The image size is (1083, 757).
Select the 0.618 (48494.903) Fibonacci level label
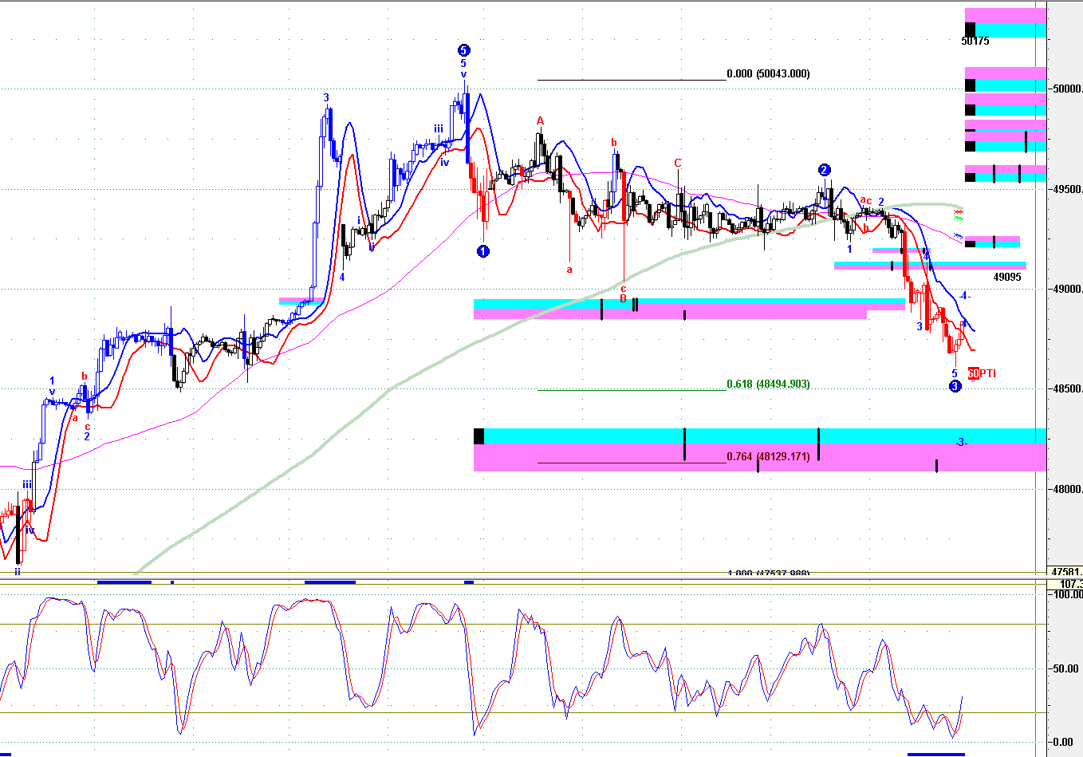(769, 384)
